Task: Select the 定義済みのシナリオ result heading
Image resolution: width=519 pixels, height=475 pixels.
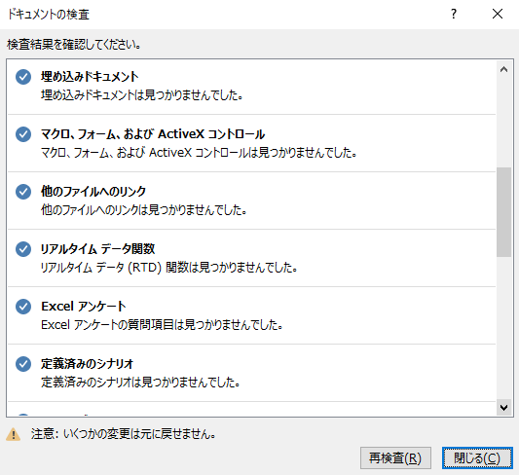Action: pyautogui.click(x=87, y=364)
